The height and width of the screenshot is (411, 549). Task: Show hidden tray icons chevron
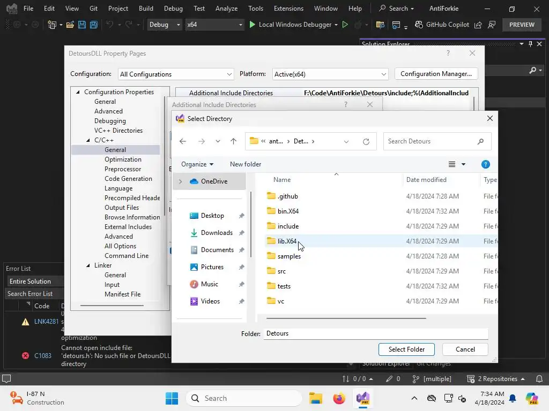[x=414, y=398]
